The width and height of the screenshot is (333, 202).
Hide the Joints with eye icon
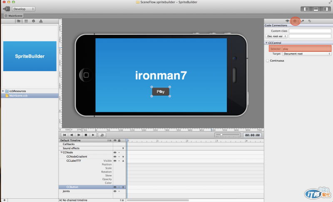point(115,191)
